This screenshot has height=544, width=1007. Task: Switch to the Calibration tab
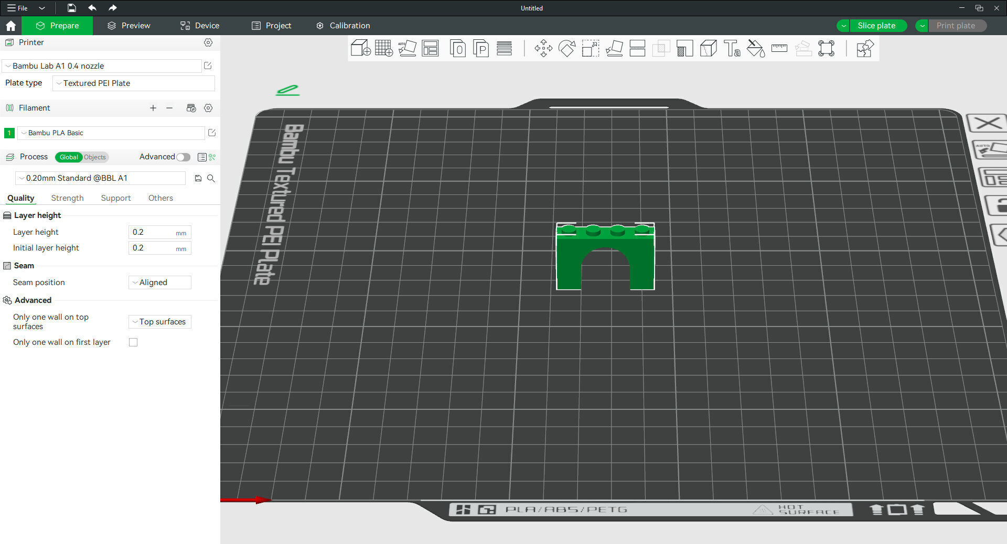pos(343,26)
